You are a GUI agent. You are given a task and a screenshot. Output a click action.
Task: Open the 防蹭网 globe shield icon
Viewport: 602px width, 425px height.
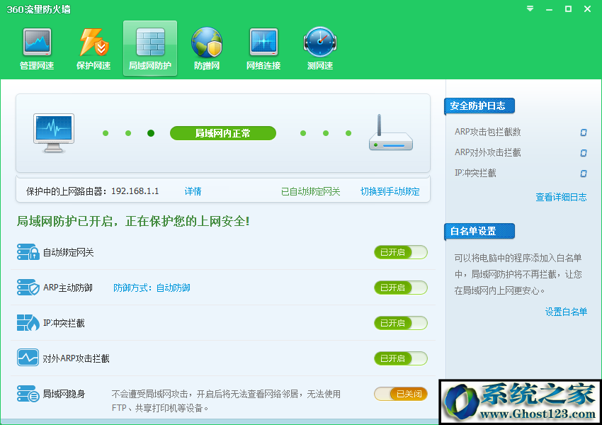pos(207,42)
